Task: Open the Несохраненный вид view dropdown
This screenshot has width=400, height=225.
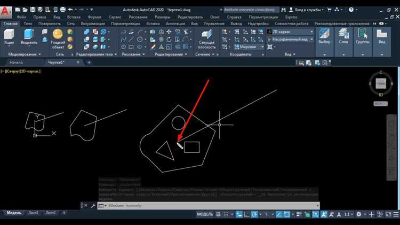Action: (x=290, y=40)
